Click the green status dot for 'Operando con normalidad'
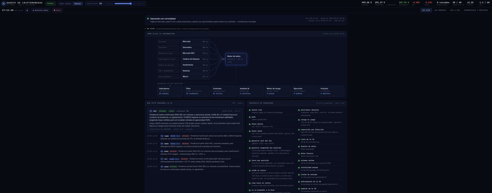 (148, 18)
